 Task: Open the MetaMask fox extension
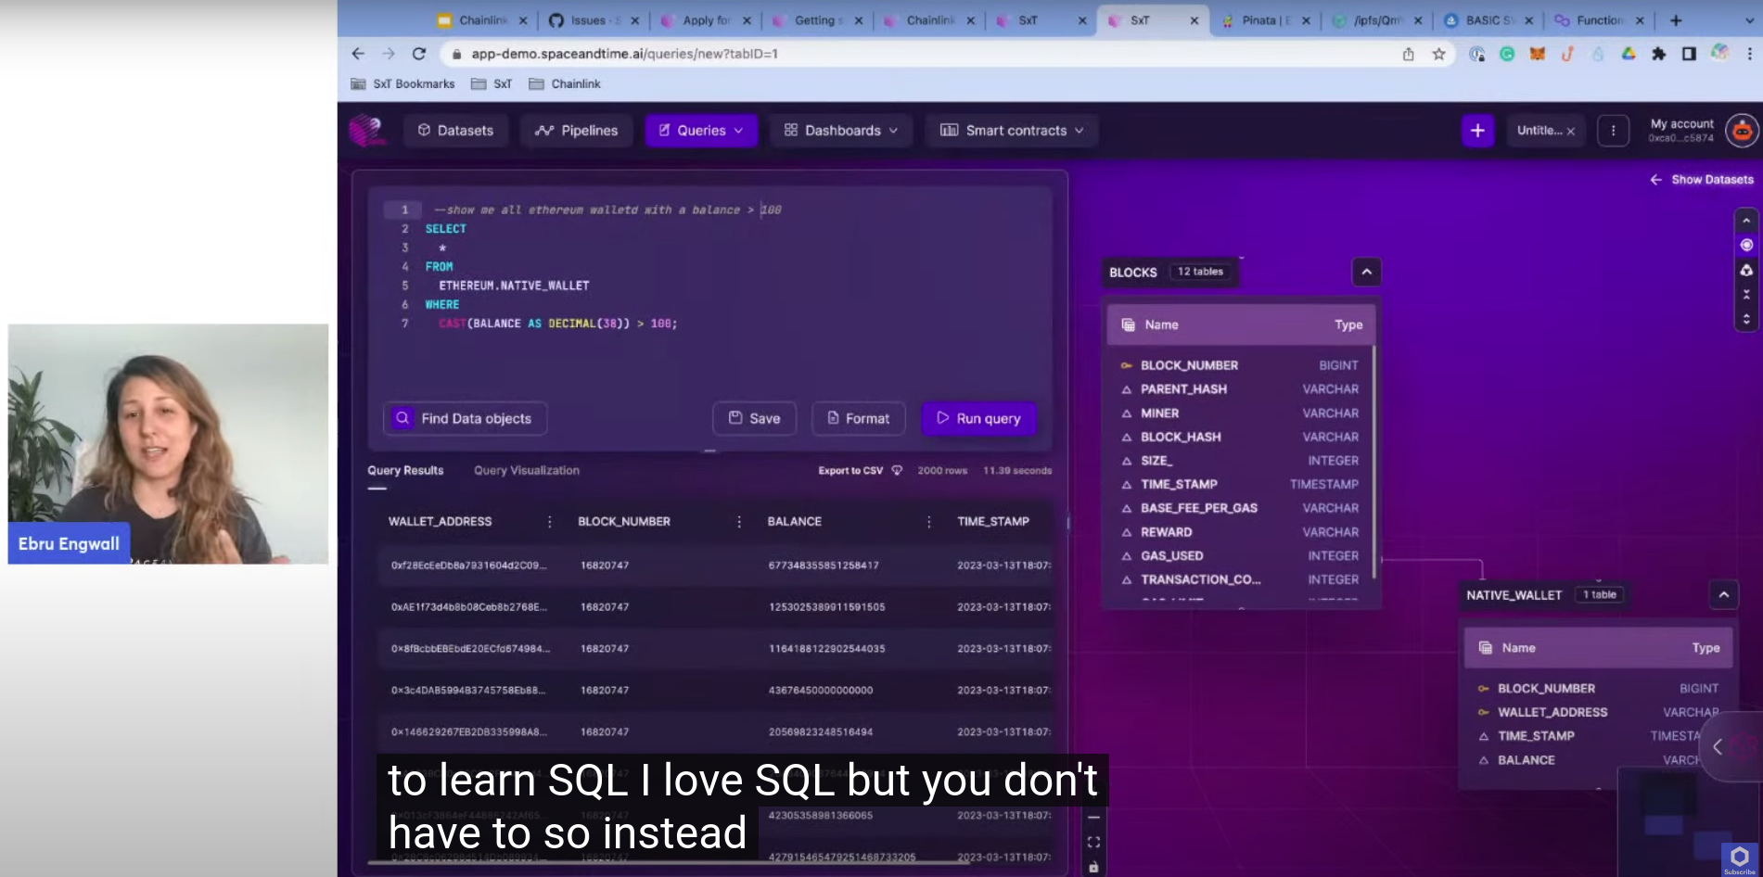point(1537,54)
